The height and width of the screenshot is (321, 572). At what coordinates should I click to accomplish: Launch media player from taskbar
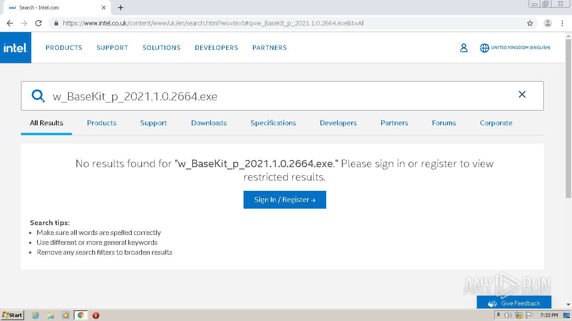pos(66,315)
